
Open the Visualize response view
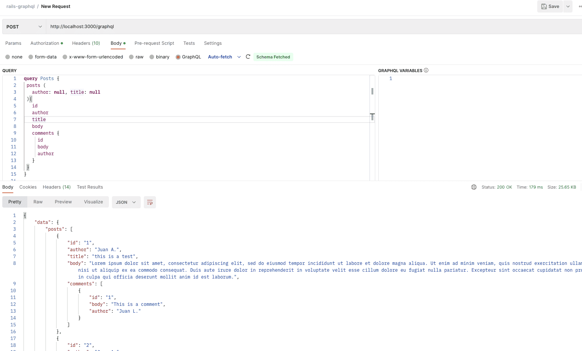click(94, 202)
